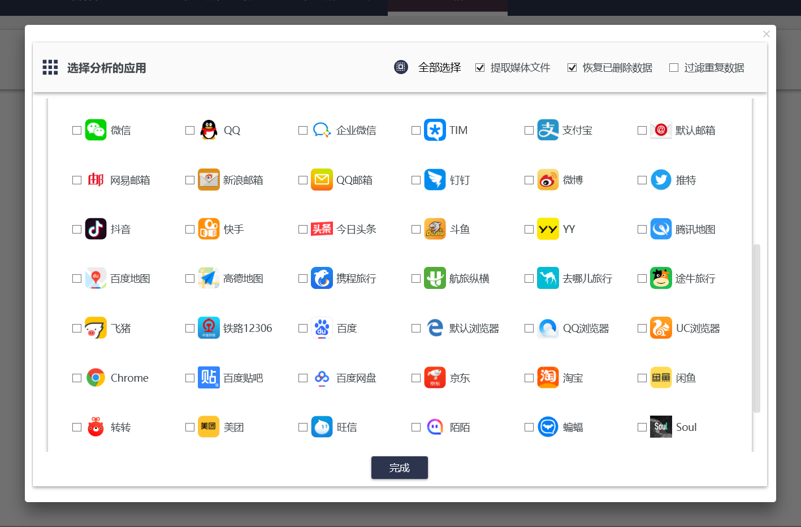Click the 新浪邮箱 envelope icon
Viewport: 801px width, 527px height.
[209, 180]
